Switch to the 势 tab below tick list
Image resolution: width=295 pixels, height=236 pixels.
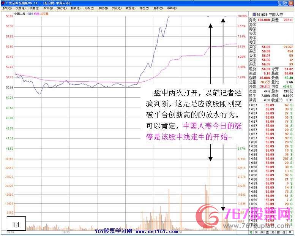pos(273,232)
